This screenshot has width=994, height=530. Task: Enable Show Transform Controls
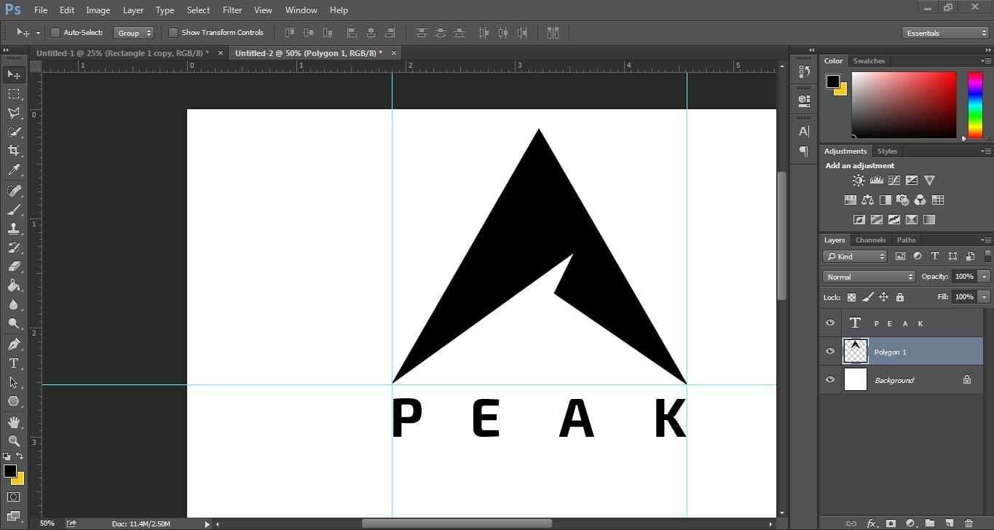coord(173,32)
